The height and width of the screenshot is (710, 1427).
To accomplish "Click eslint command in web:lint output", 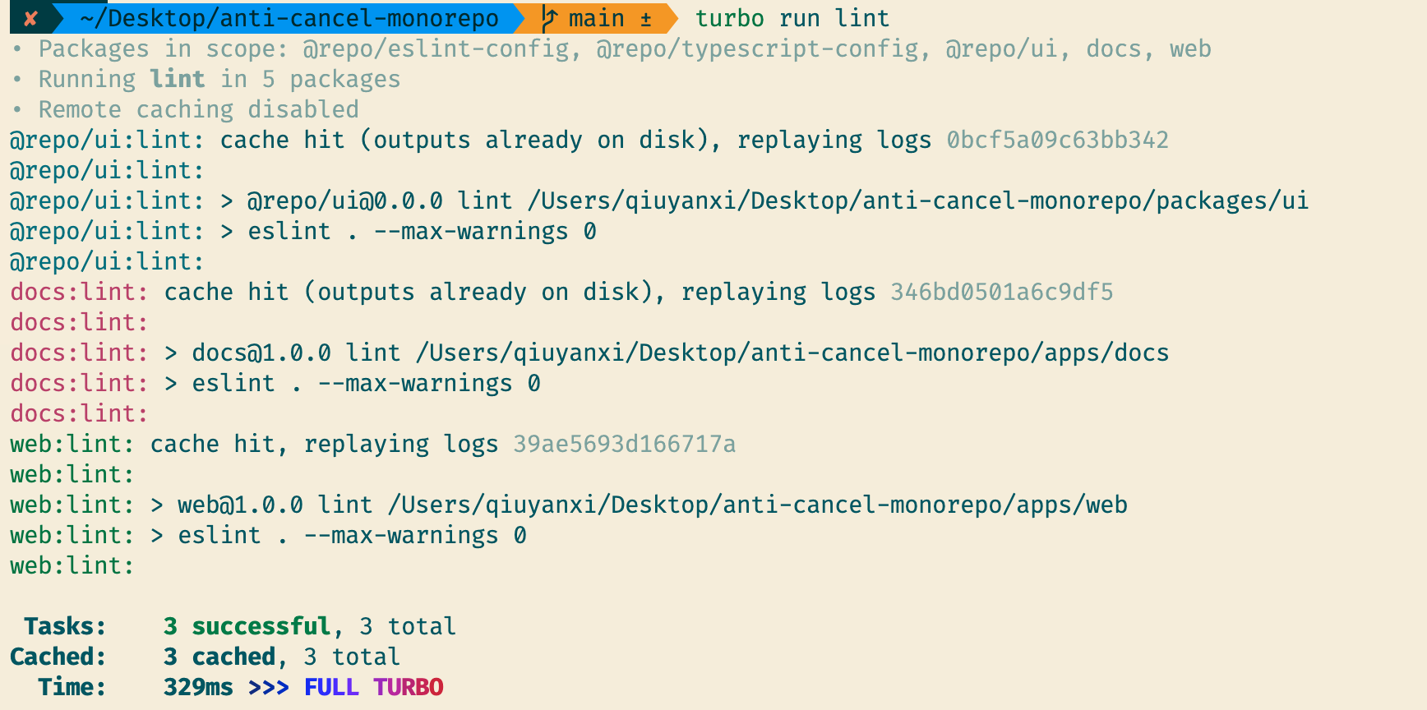I will [353, 536].
